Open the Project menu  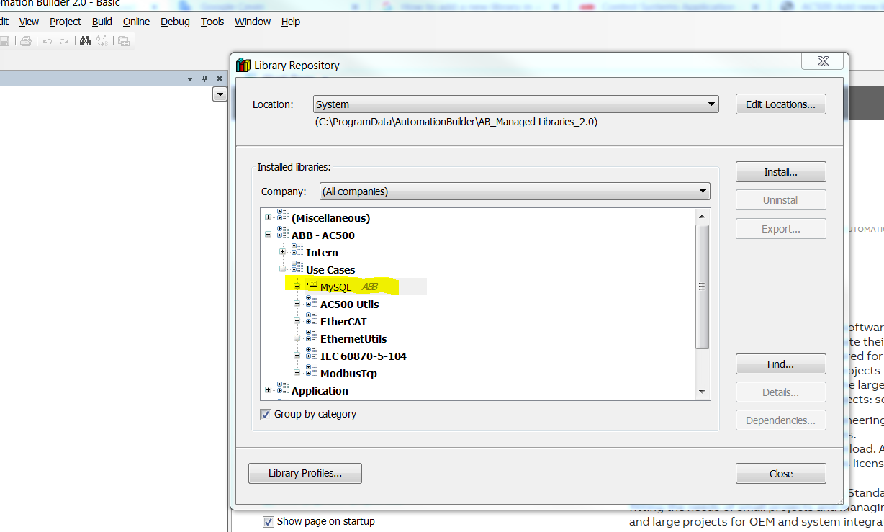pyautogui.click(x=66, y=22)
